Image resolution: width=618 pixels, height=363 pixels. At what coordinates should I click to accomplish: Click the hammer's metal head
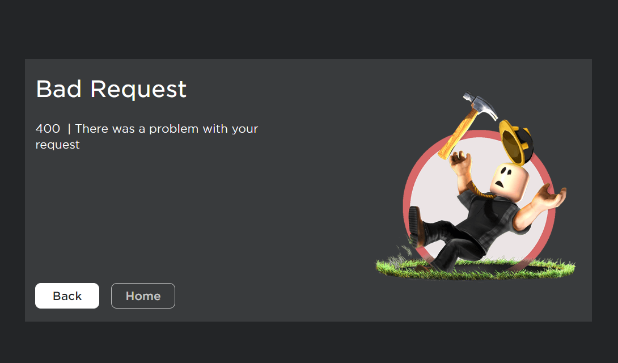click(x=480, y=105)
